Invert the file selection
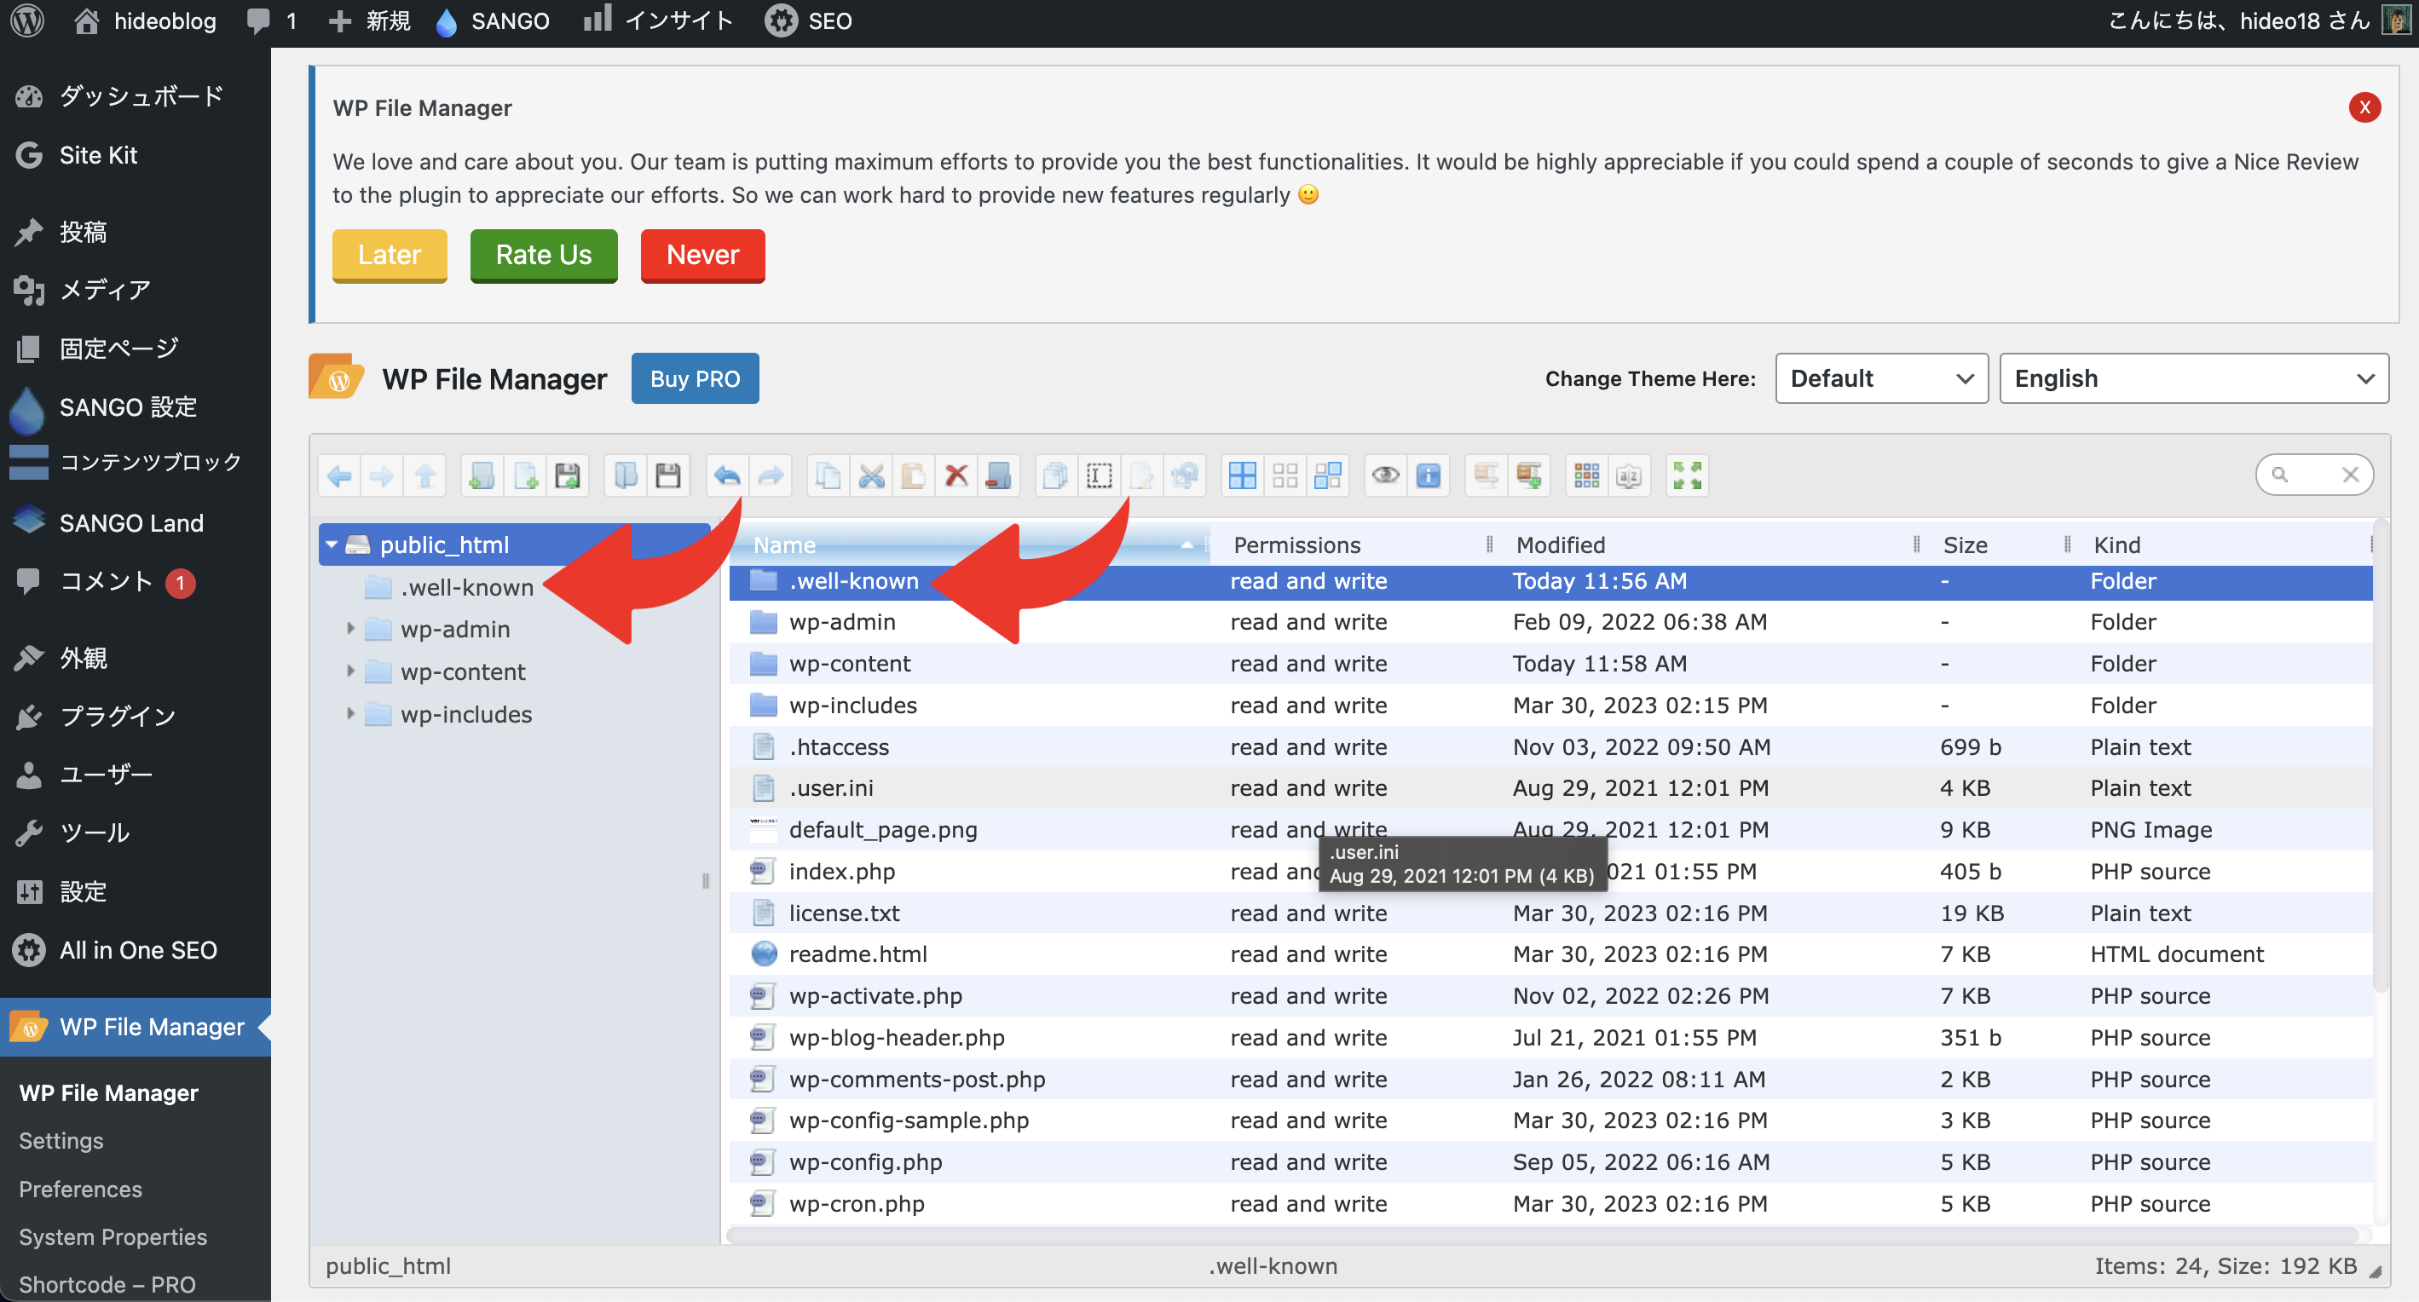 (x=1328, y=476)
